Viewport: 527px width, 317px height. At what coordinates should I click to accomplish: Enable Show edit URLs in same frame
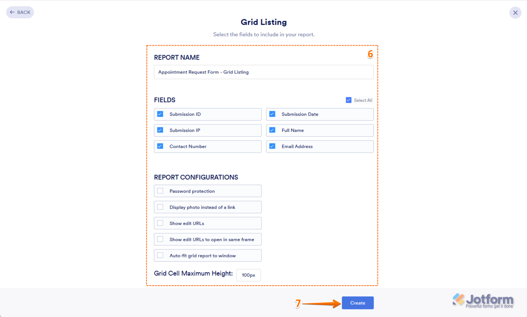click(x=160, y=239)
